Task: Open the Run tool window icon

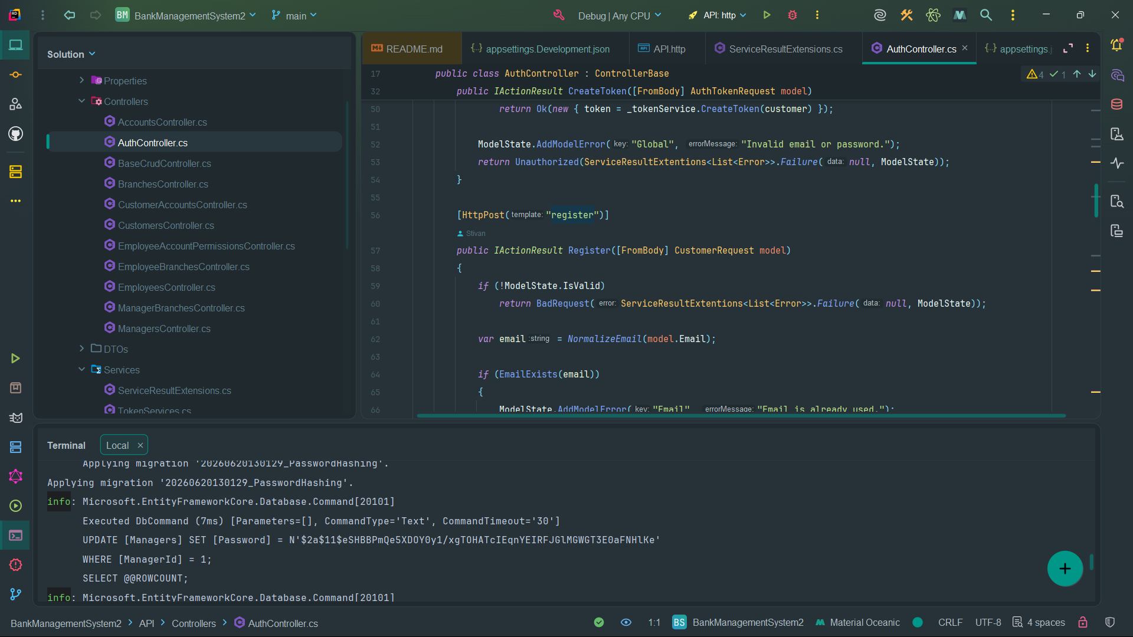Action: click(15, 359)
